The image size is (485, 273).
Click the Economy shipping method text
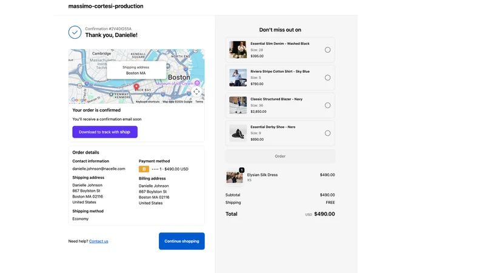pos(81,218)
